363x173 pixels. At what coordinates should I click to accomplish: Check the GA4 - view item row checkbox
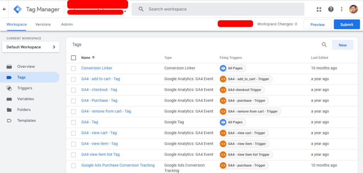point(73,144)
